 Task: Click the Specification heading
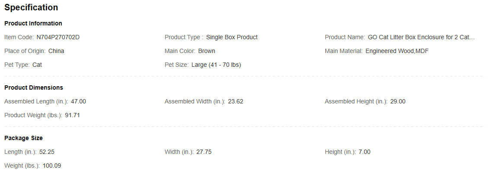coord(31,7)
